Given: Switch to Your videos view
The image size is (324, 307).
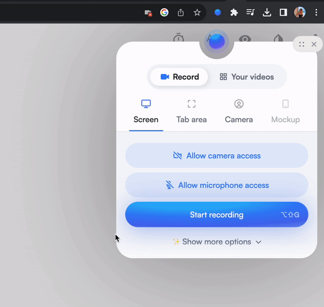Looking at the screenshot, I should click(x=247, y=77).
